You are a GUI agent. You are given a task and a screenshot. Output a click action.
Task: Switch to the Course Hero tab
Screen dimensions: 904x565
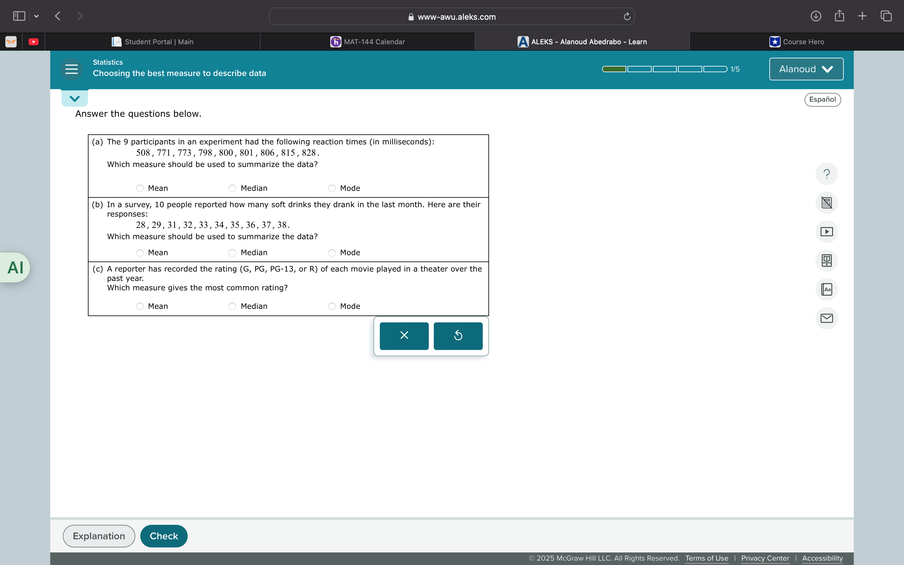(x=796, y=42)
